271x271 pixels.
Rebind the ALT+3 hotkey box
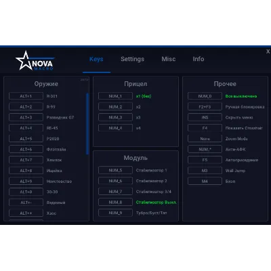pyautogui.click(x=26, y=117)
